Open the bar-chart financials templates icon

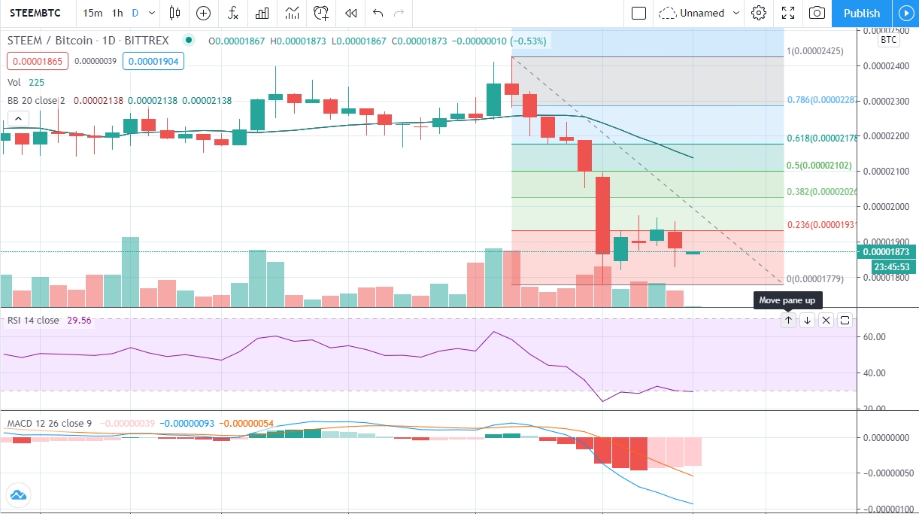262,13
